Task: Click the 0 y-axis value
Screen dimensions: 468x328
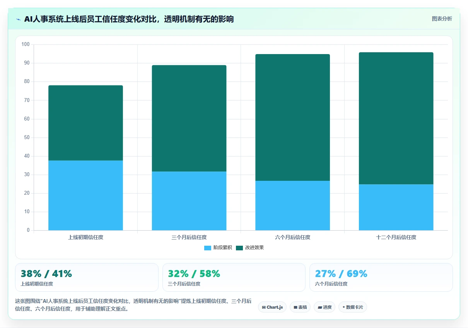Action: pos(28,230)
